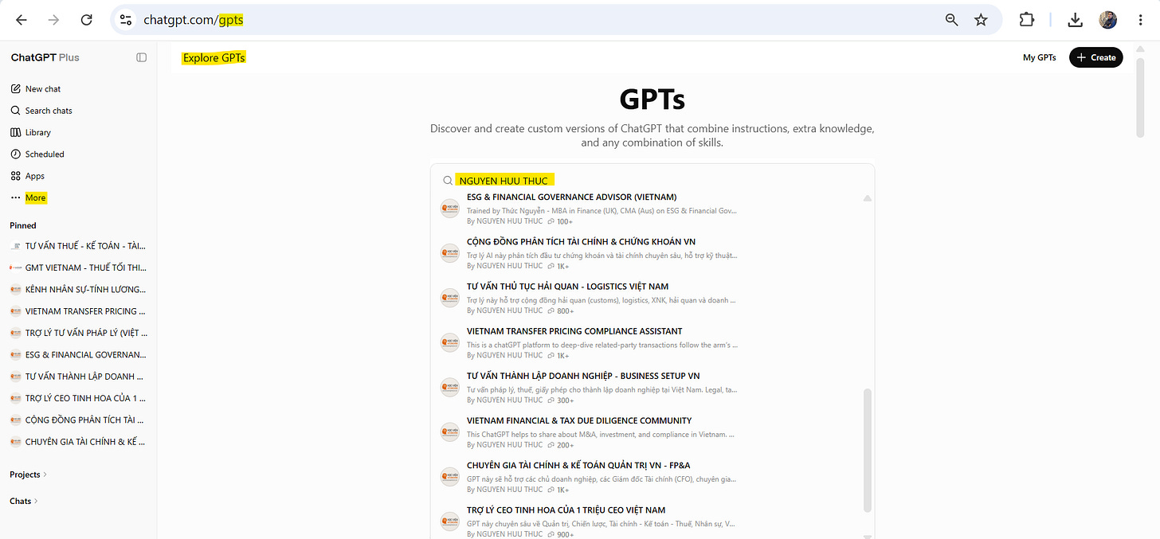Click the Create button
1160x539 pixels.
1096,57
